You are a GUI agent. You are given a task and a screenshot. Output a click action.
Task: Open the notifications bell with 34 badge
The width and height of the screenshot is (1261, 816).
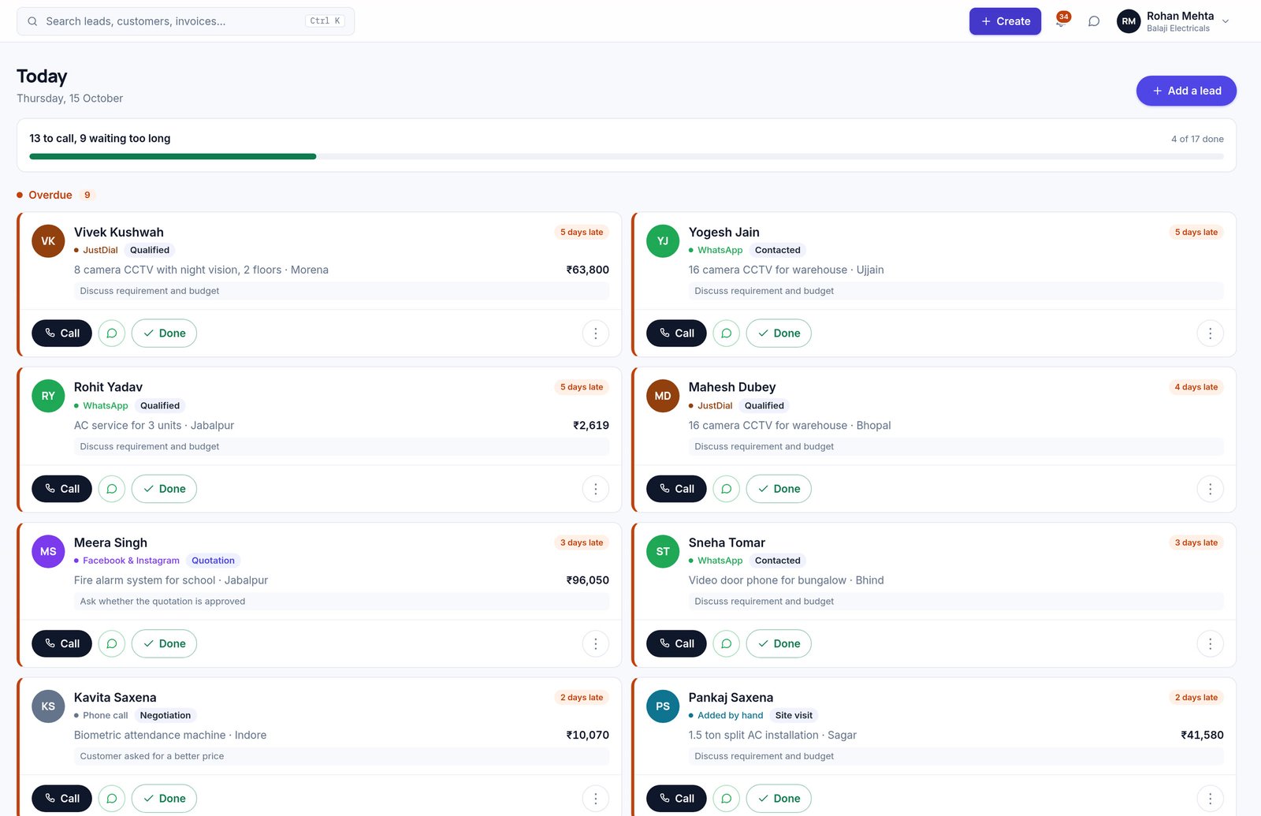(x=1061, y=20)
